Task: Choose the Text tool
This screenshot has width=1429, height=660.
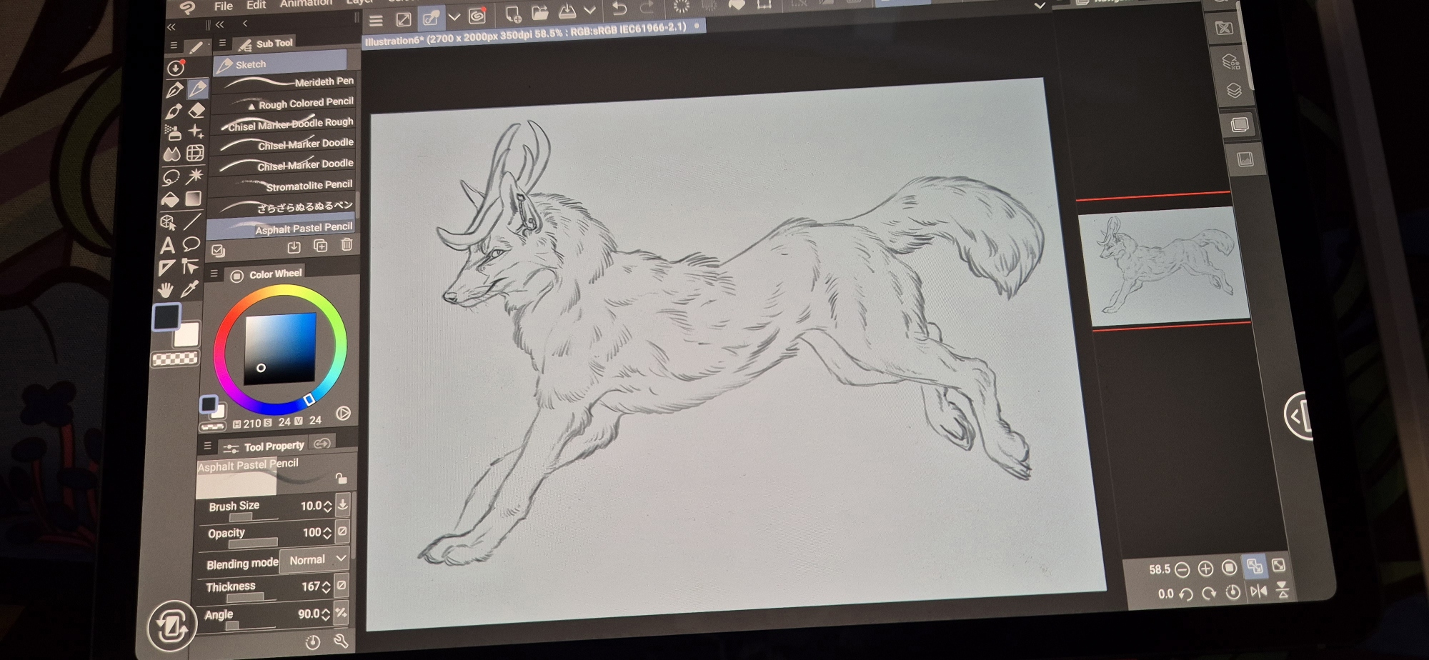Action: coord(167,246)
